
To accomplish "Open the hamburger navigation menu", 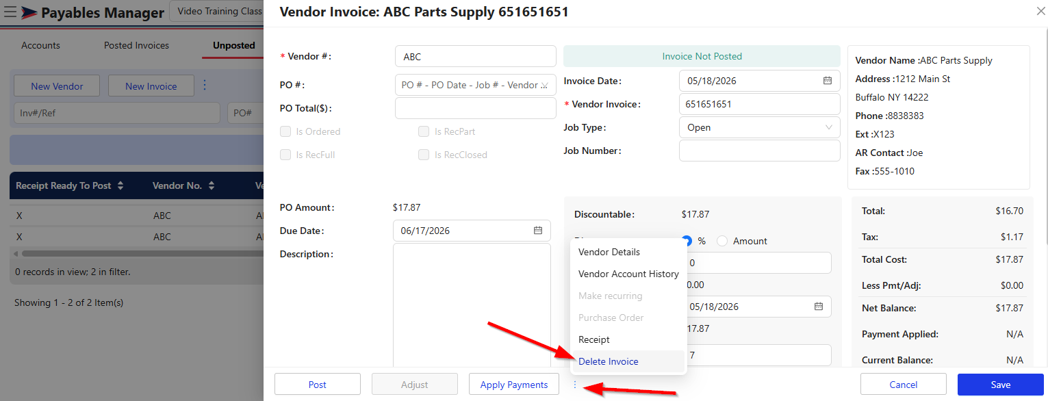I will click(11, 12).
